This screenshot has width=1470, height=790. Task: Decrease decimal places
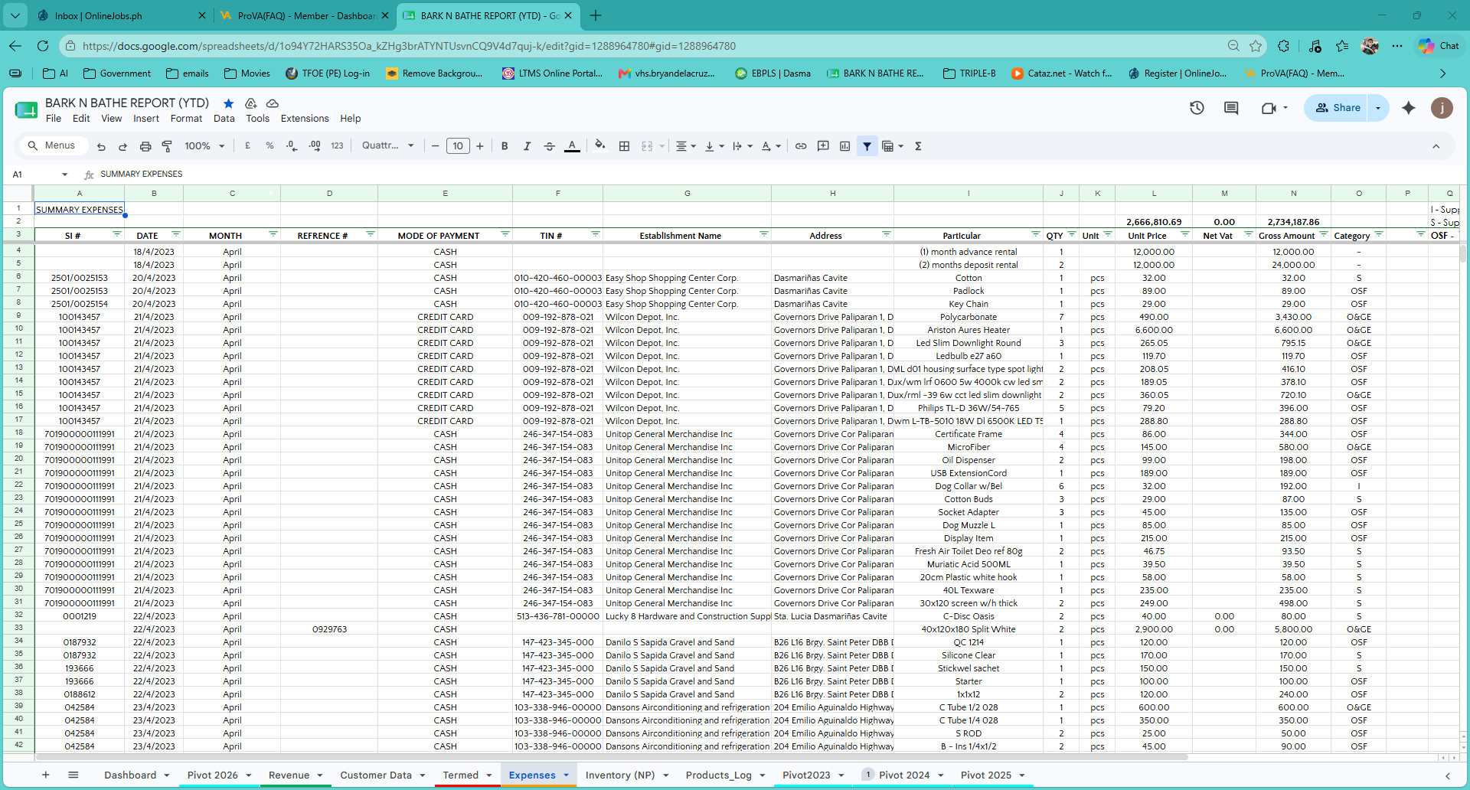(292, 145)
